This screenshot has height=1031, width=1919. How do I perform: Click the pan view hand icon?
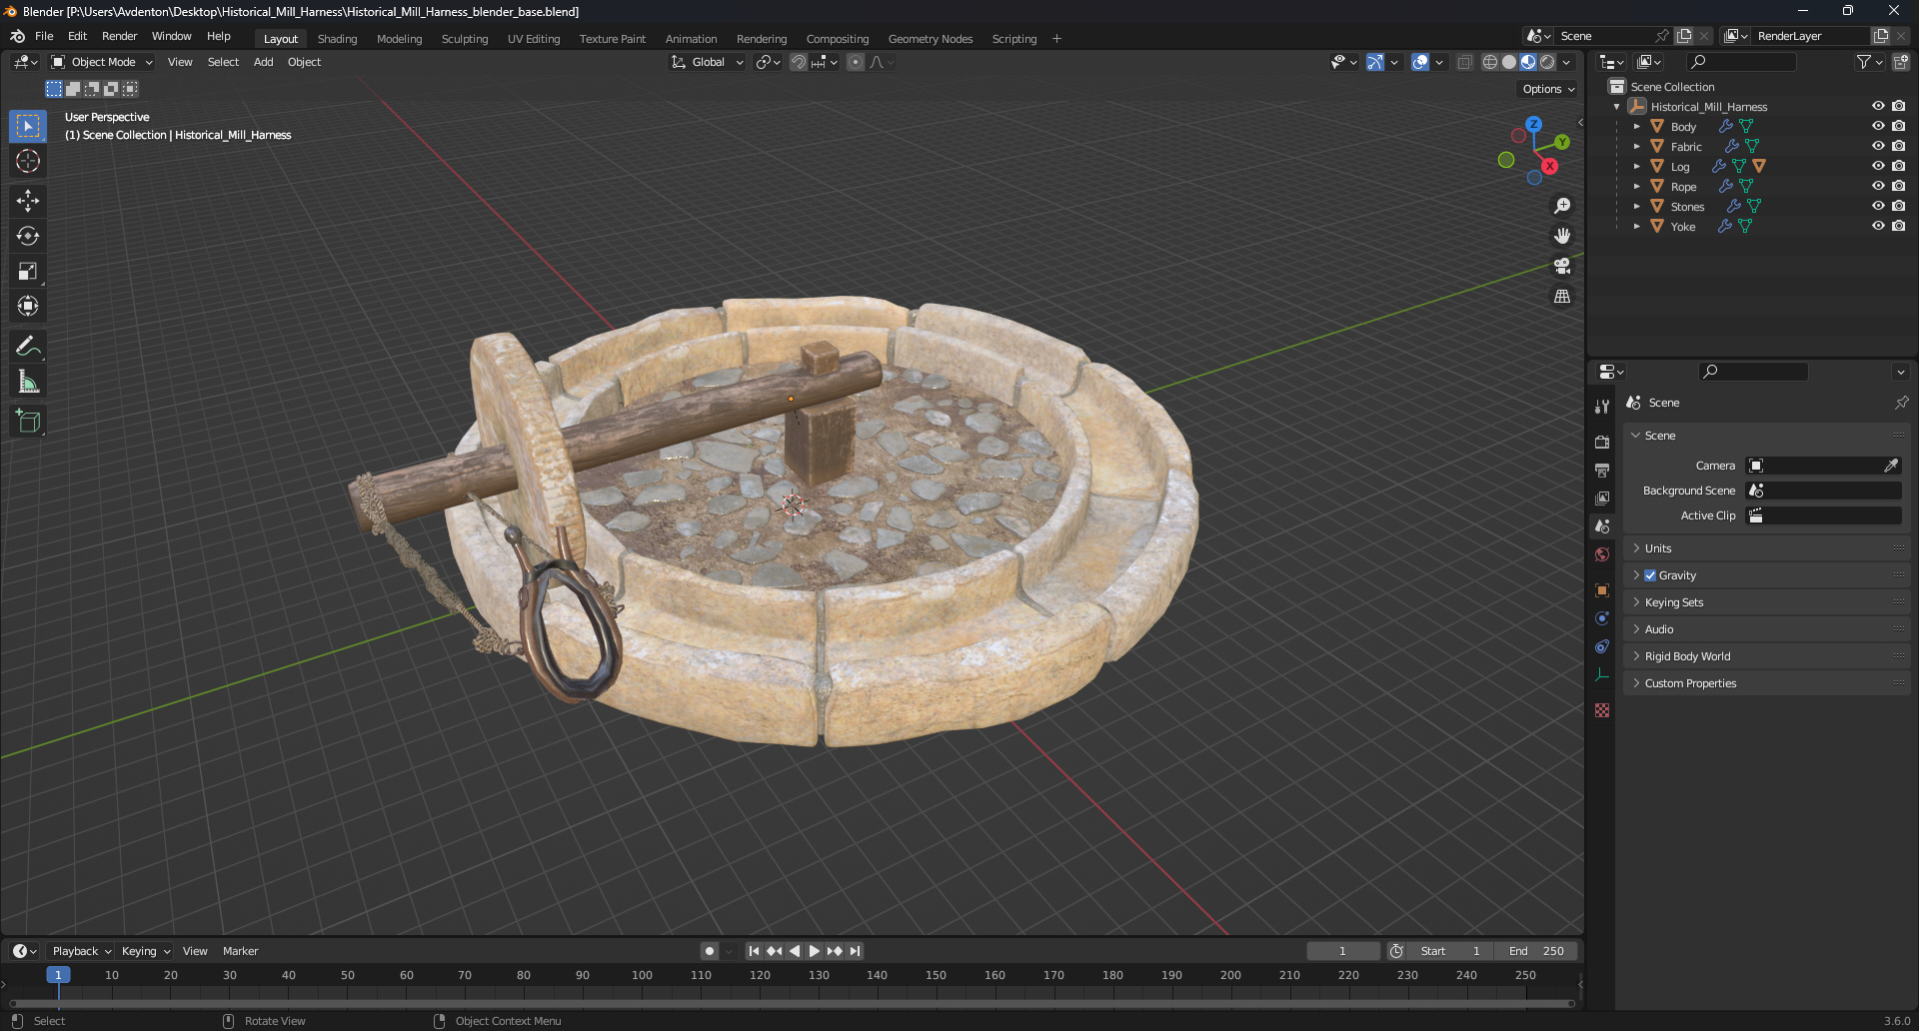click(x=1562, y=236)
